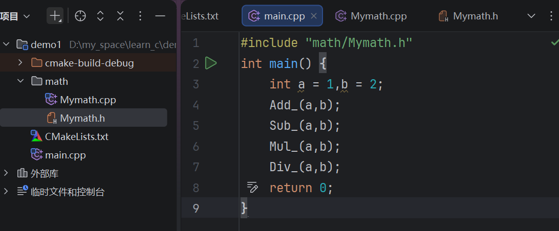Click the math folder icon

37,81
